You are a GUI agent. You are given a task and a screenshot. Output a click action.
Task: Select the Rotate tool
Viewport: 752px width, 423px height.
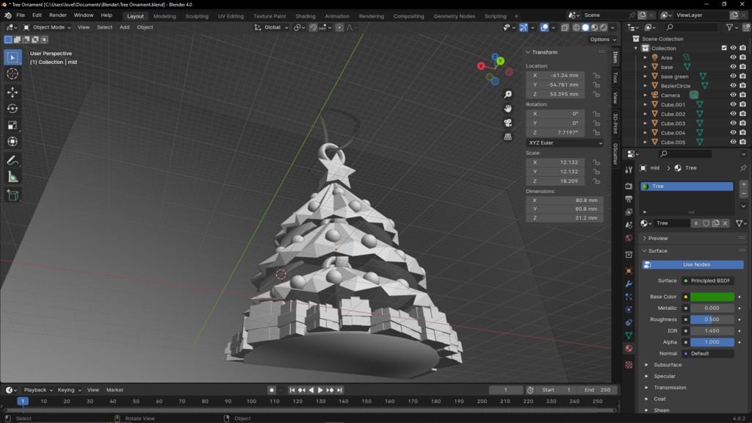[12, 108]
